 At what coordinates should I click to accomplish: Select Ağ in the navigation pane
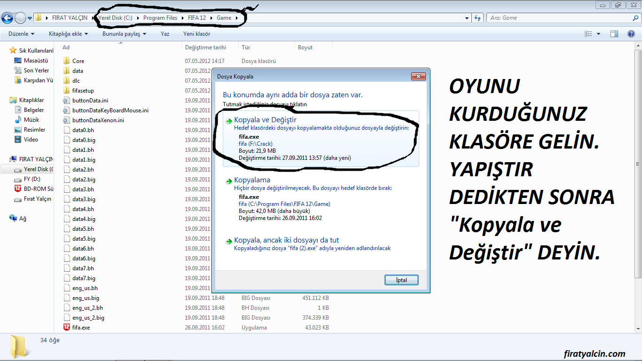23,219
